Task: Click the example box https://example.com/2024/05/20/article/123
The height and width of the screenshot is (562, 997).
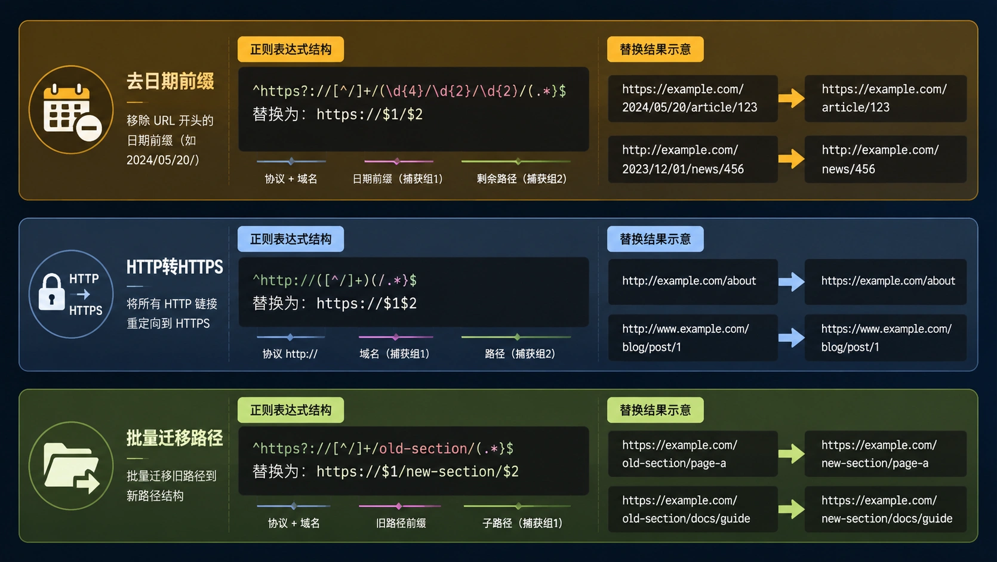Action: 693,98
